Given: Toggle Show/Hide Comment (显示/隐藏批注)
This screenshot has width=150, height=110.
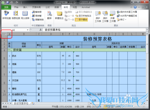Looking at the screenshot, I should tap(84, 12).
